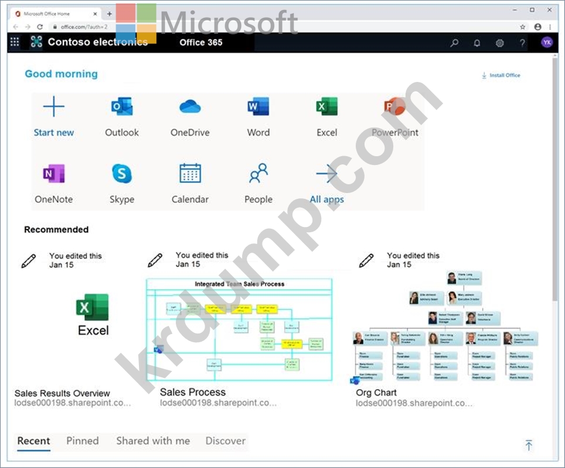Open the Sales Results Overview Excel thumbnail
The height and width of the screenshot is (468, 565).
93,315
